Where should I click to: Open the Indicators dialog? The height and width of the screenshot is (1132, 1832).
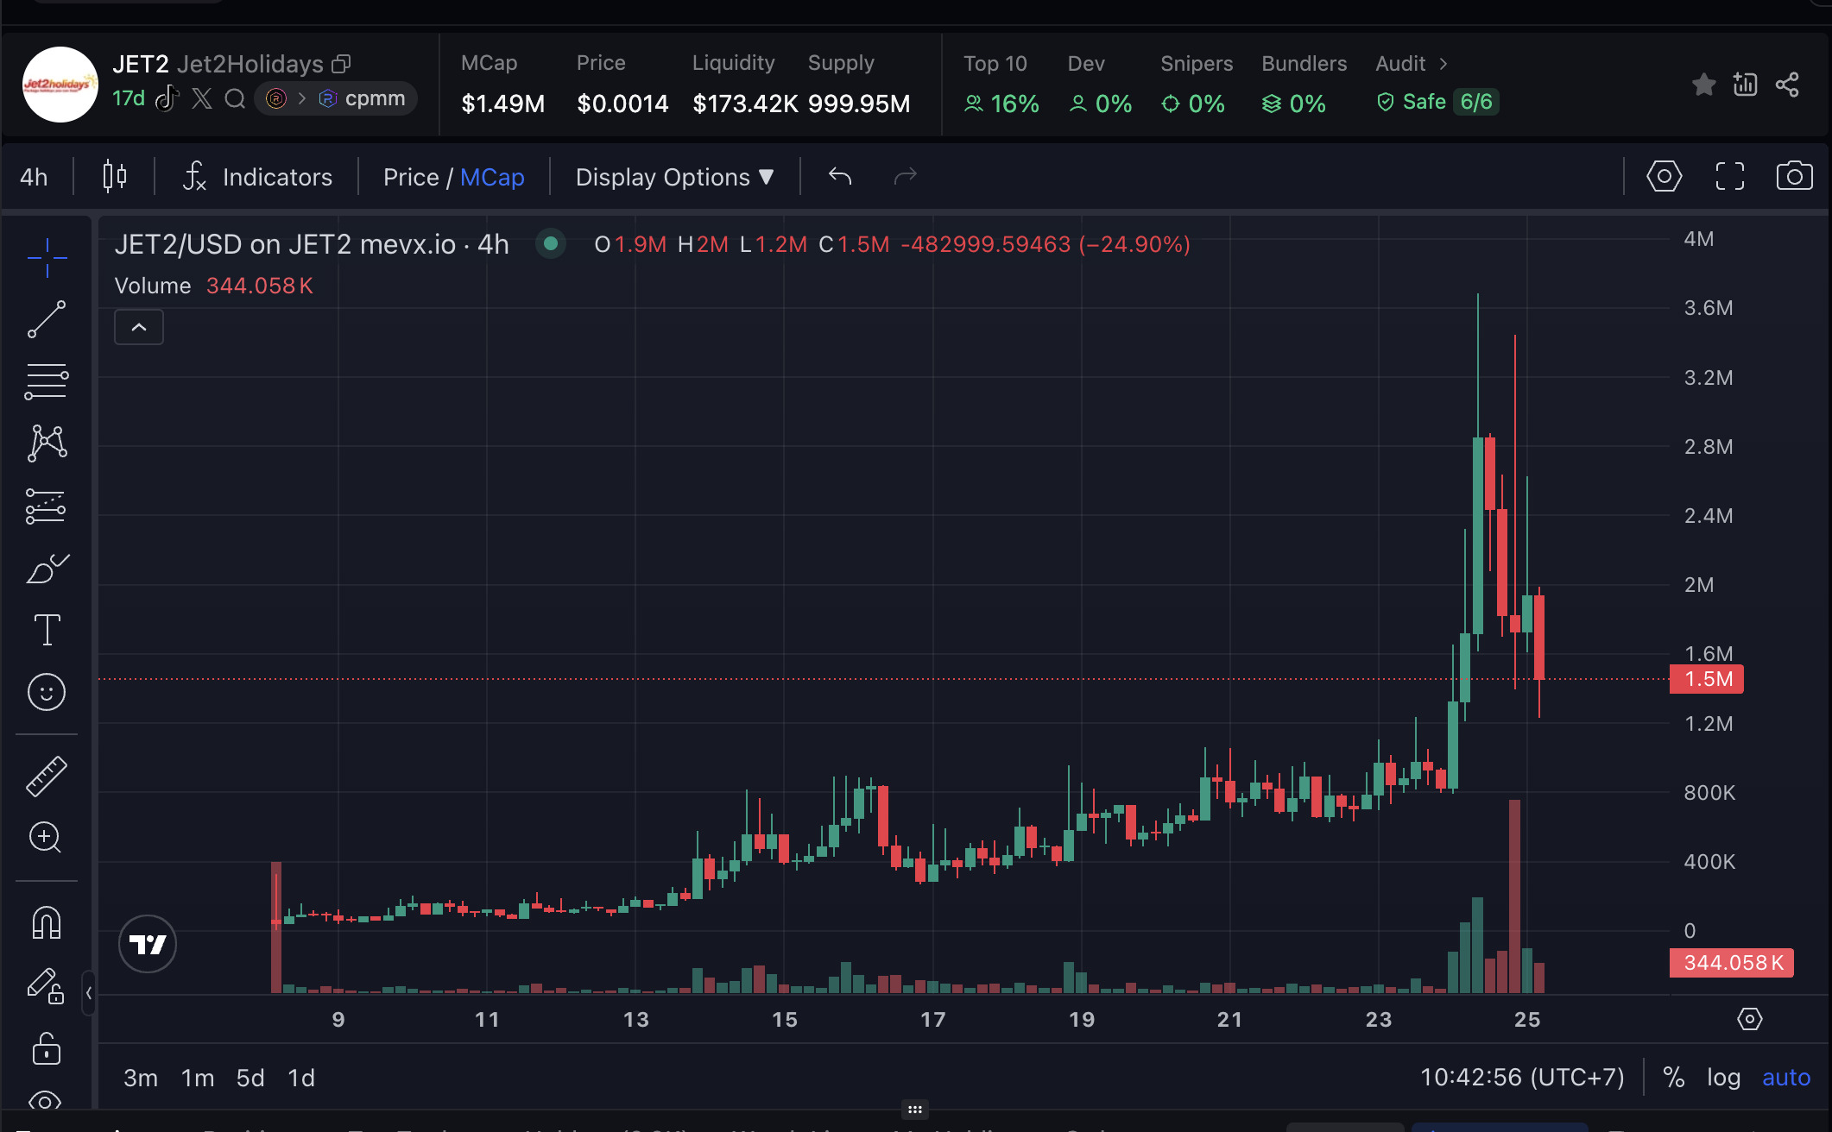pyautogui.click(x=257, y=177)
